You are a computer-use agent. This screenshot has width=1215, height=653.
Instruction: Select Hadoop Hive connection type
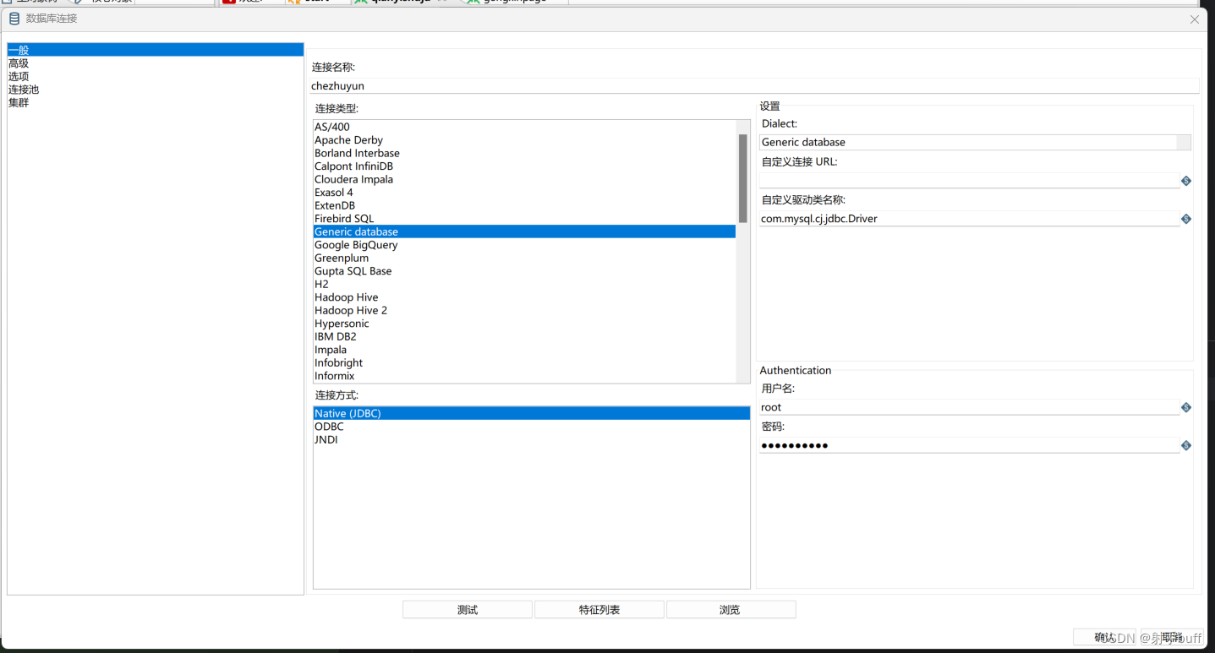click(524, 297)
